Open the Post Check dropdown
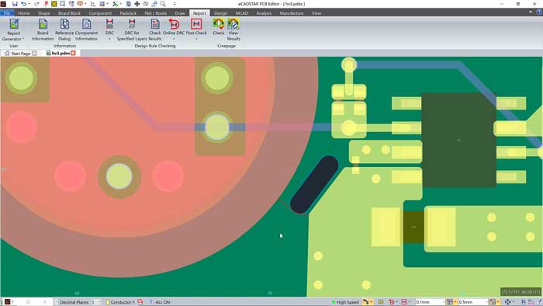Image resolution: width=543 pixels, height=306 pixels. coord(196,39)
